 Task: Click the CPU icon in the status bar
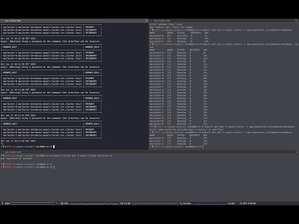pyautogui.click(x=62, y=203)
